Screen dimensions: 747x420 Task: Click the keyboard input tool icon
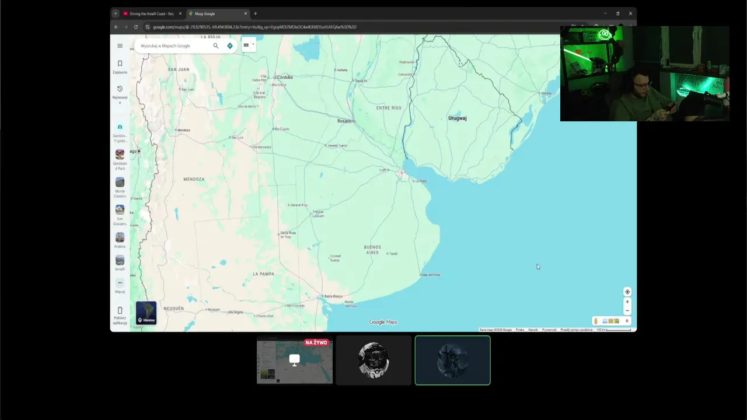[246, 45]
